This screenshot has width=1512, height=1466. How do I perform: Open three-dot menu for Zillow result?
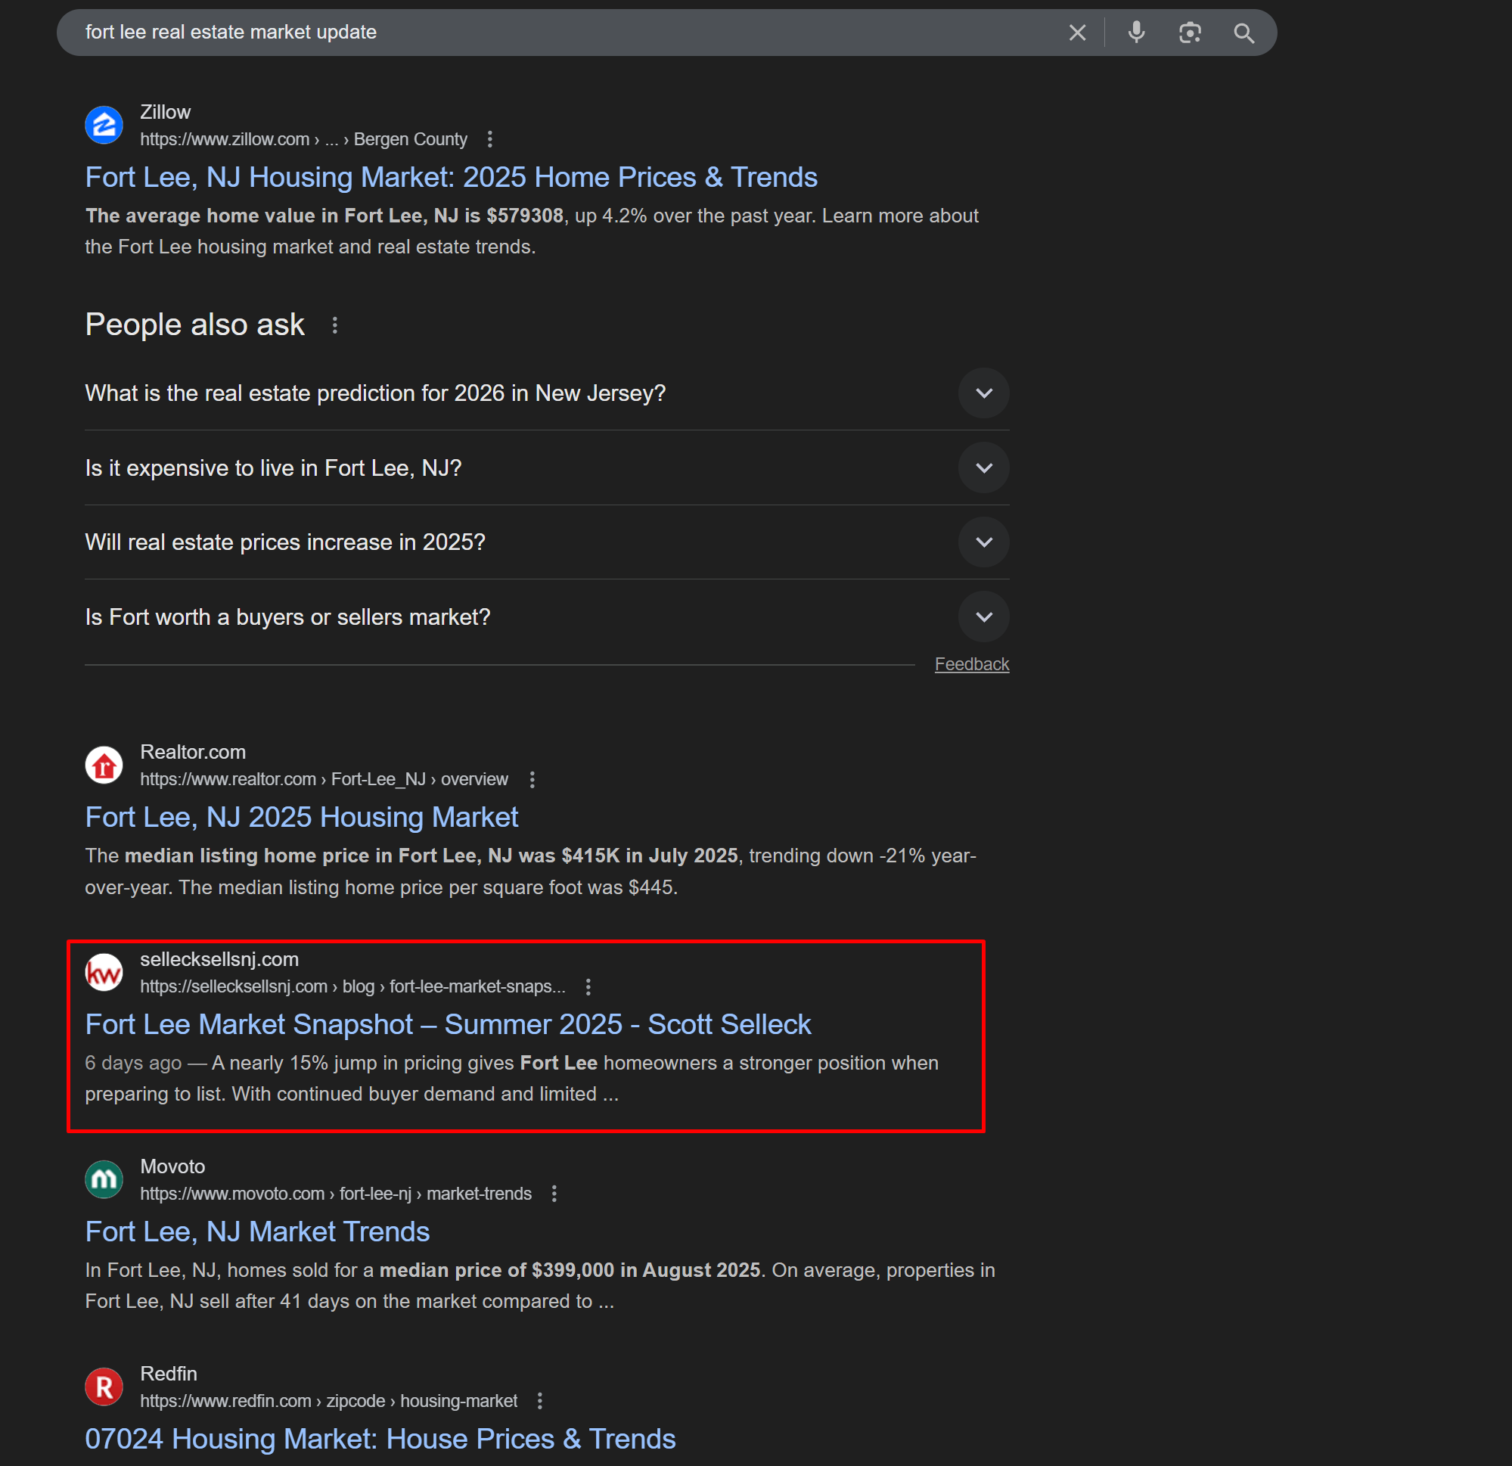(x=490, y=139)
